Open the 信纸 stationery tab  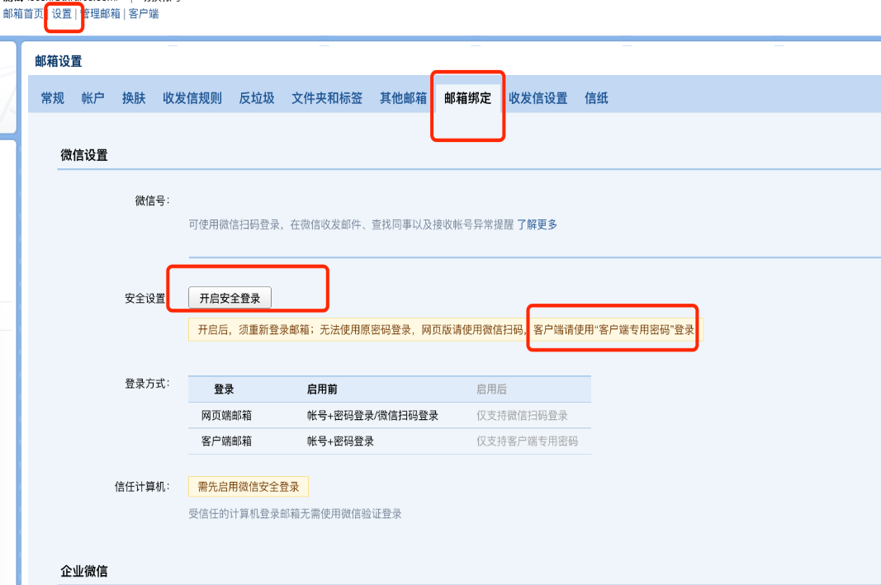[595, 97]
